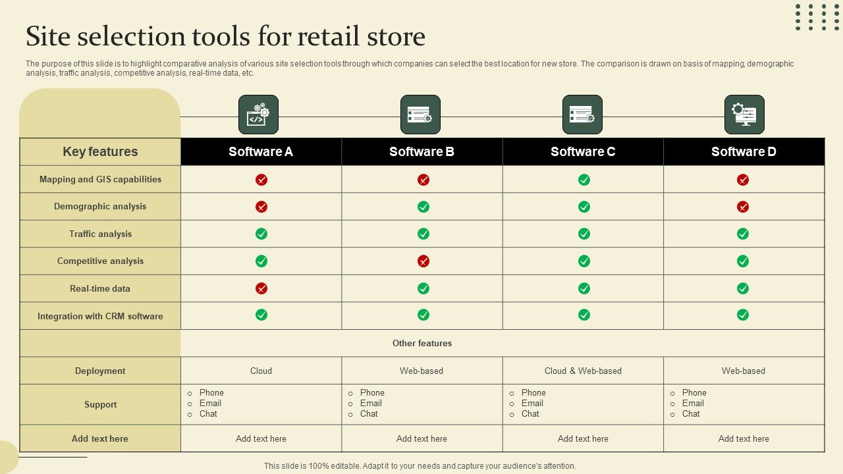Click red cross for Software B Competitive analysis
This screenshot has width=843, height=474.
coord(423,261)
